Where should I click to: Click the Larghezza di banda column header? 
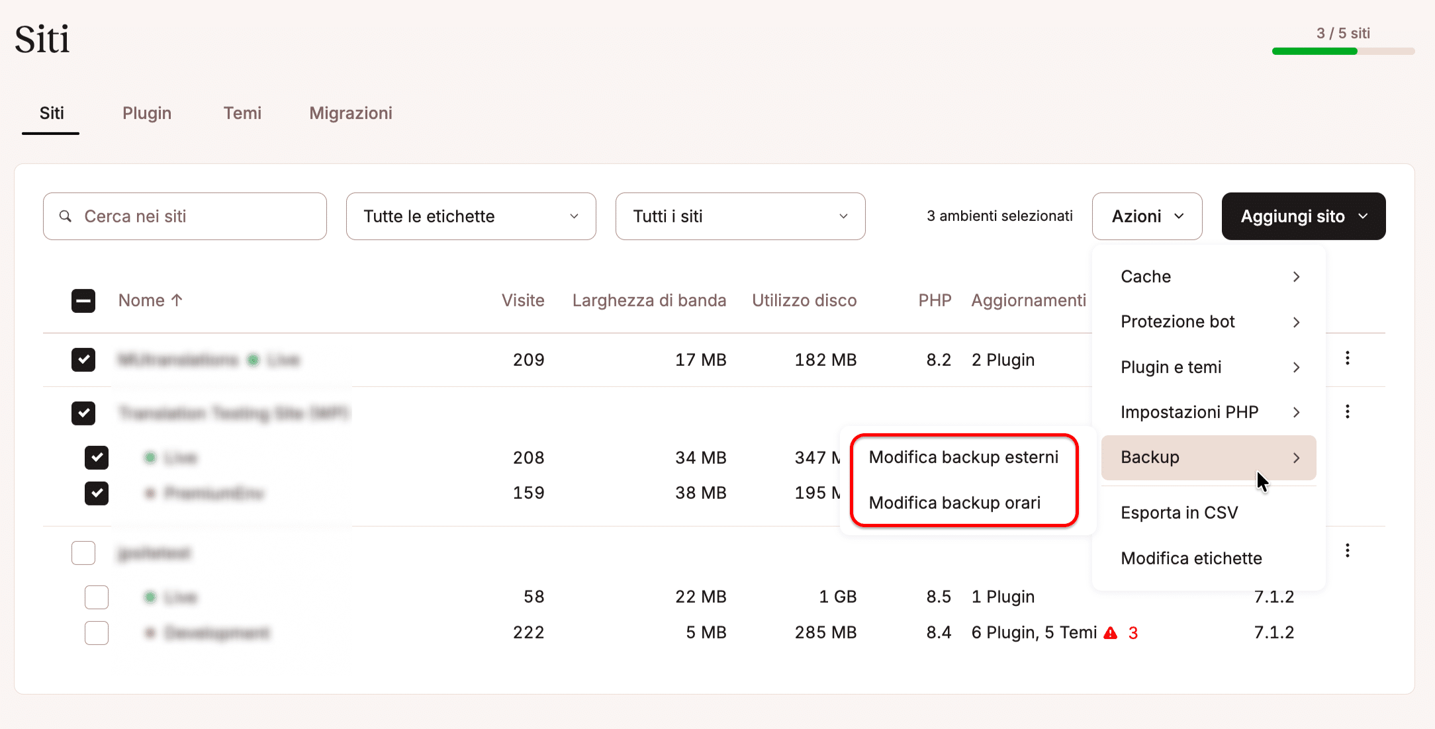point(649,300)
